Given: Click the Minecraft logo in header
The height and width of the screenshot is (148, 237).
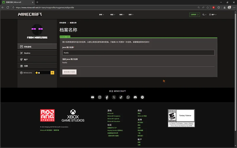Looking at the screenshot, I should (x=30, y=15).
